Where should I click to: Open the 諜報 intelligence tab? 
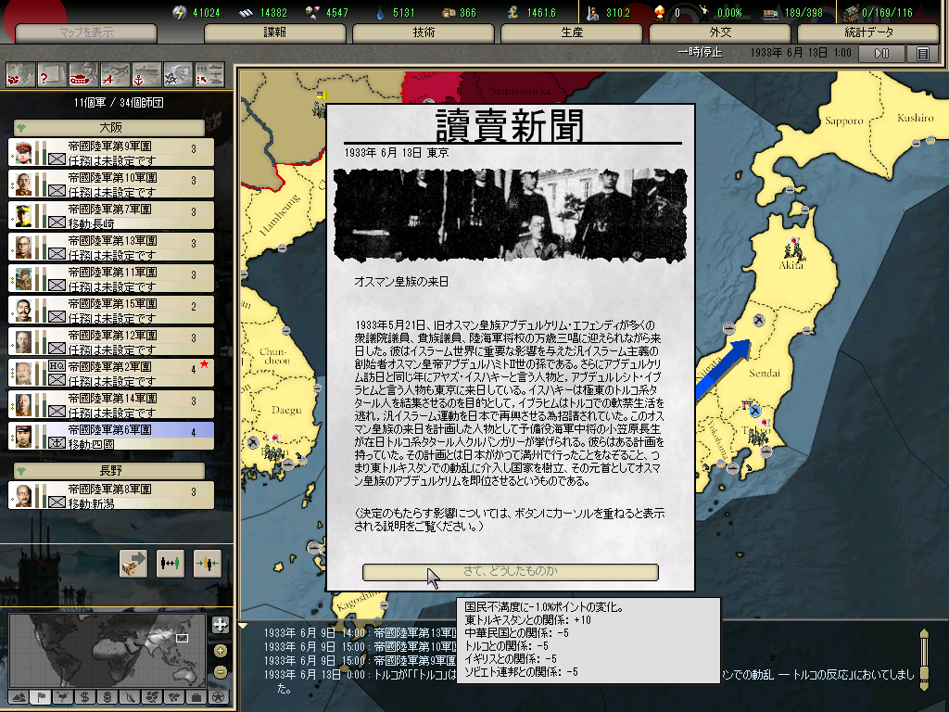pos(274,32)
